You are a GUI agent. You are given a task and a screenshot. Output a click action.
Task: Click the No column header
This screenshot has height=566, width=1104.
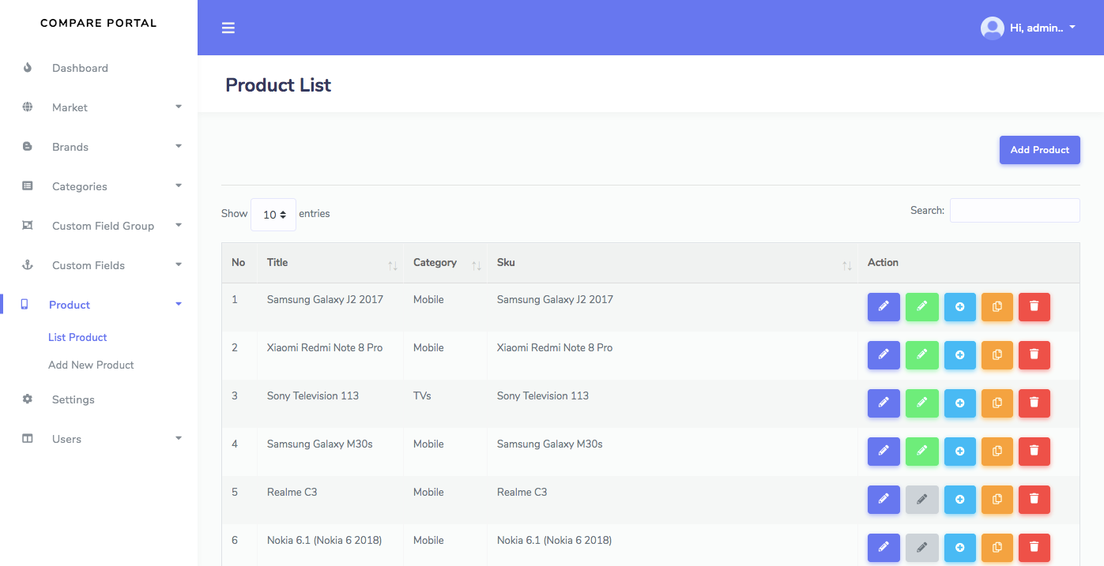[239, 263]
